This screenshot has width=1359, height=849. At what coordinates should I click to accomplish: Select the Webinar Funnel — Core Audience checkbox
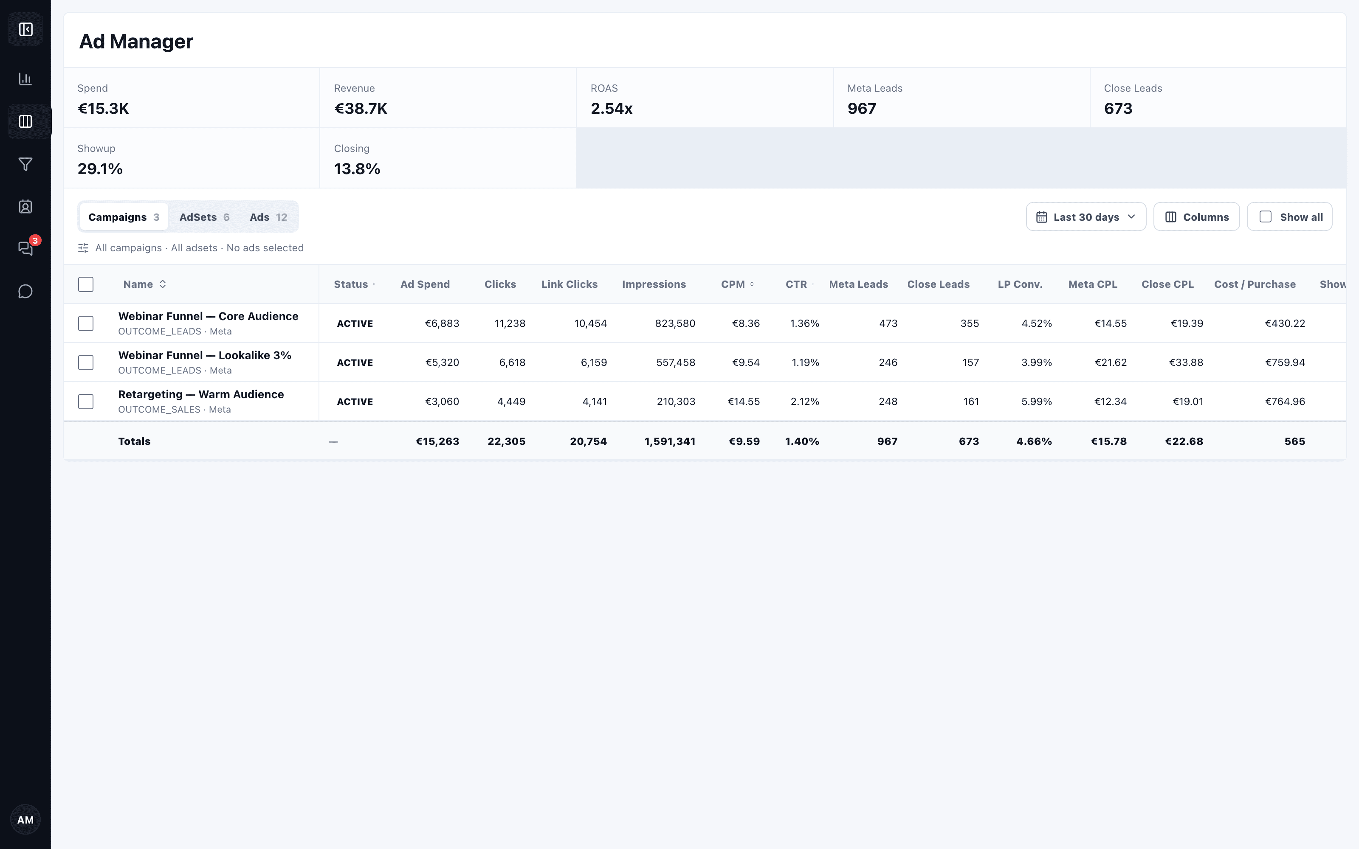pos(86,323)
